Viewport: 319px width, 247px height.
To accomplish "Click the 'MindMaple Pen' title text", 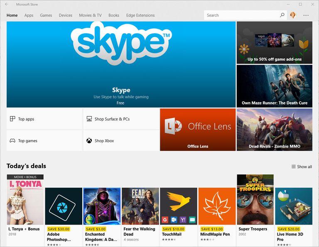I will click(215, 234).
